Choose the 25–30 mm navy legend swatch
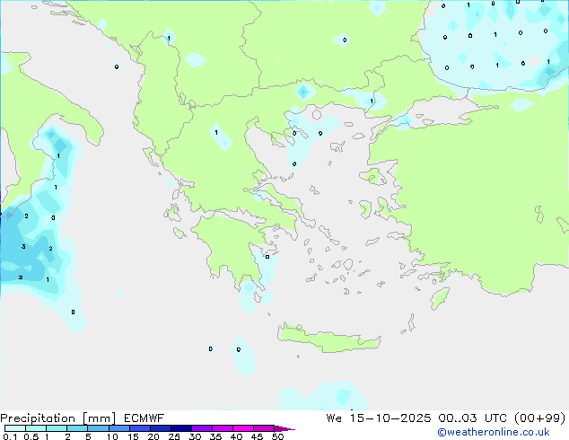The image size is (569, 440). pyautogui.click(x=180, y=428)
